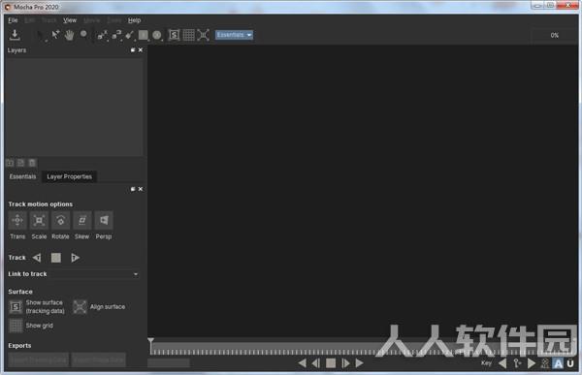
Task: Click the toolbar Align Surface icon
Action: pyautogui.click(x=203, y=35)
